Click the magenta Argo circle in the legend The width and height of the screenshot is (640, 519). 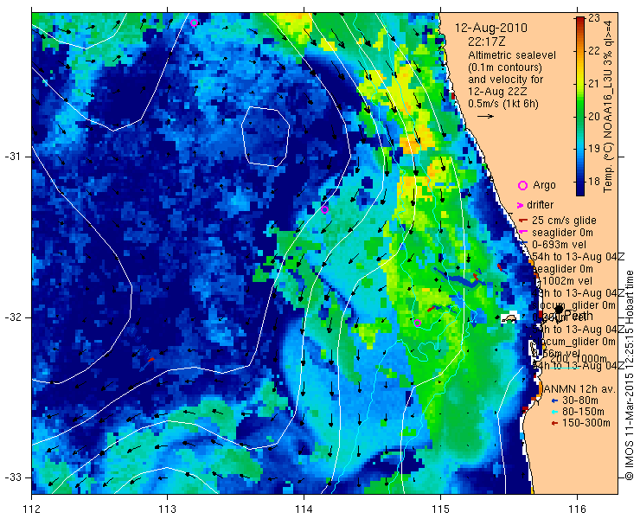(x=522, y=185)
